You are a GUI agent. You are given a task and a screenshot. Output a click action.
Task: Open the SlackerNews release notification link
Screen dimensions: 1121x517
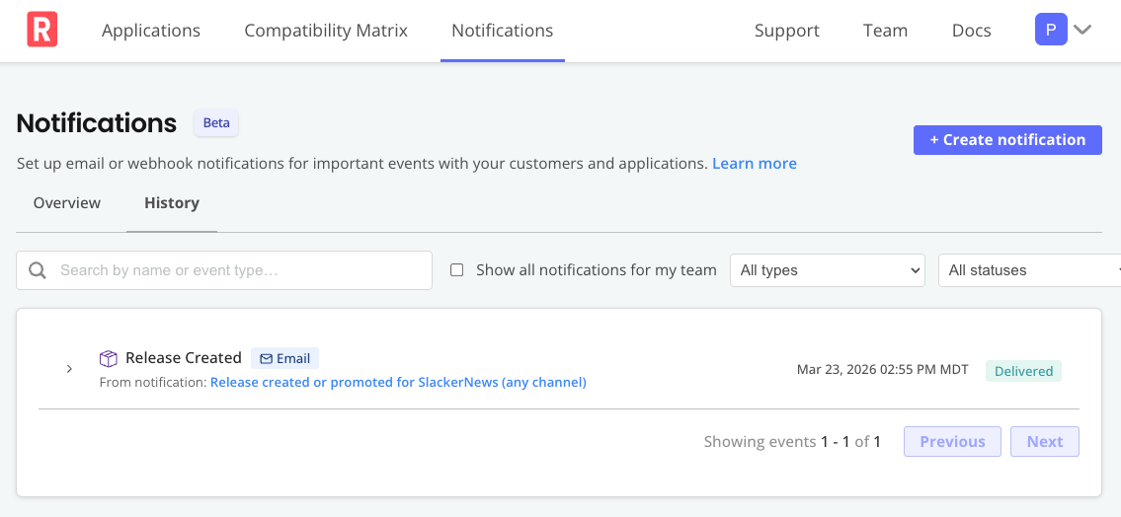click(398, 382)
